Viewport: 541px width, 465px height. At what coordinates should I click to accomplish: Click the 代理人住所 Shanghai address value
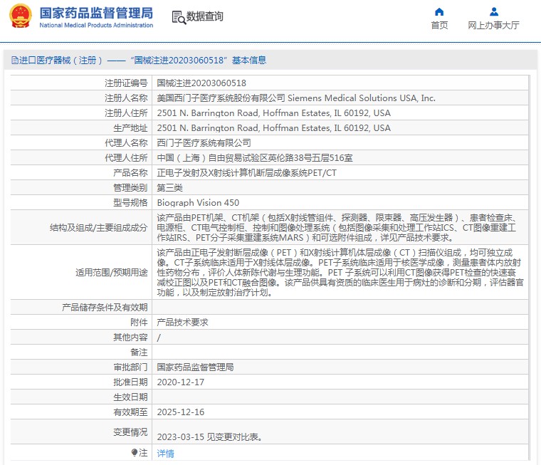[255, 158]
